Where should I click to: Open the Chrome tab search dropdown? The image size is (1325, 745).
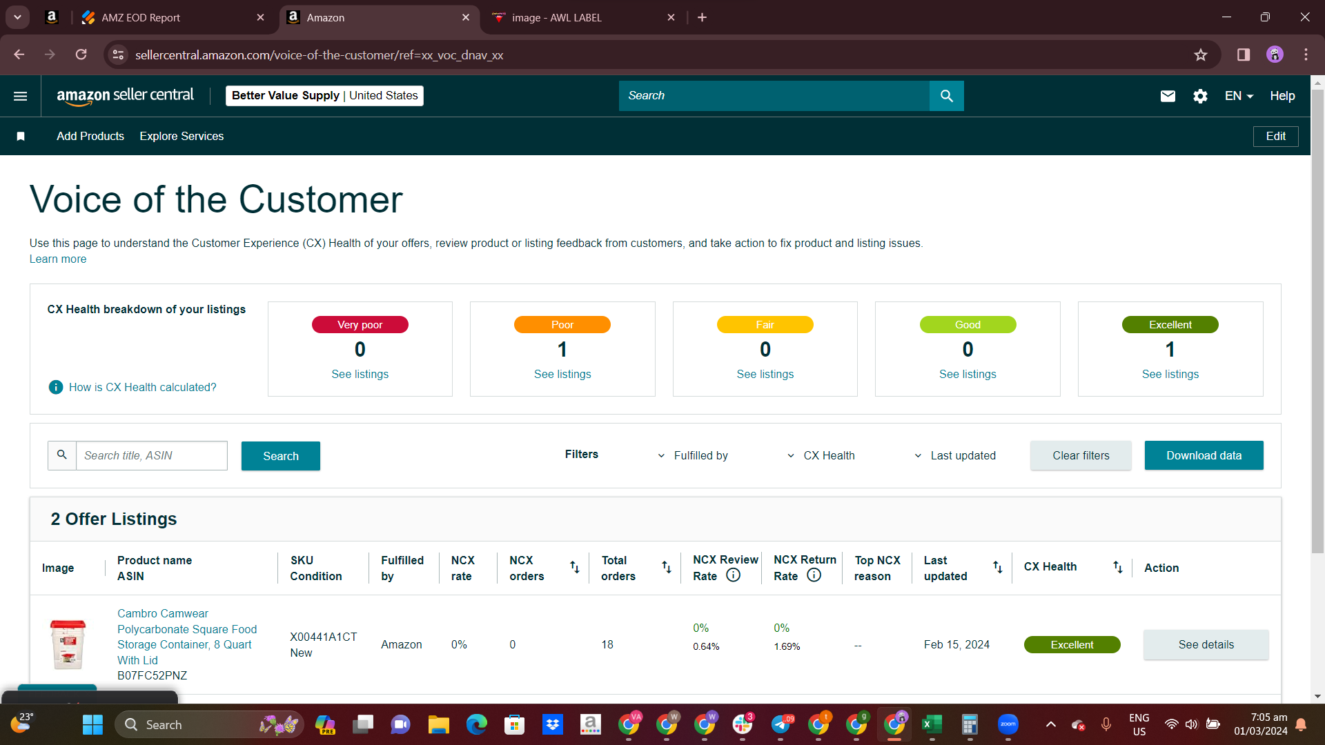click(x=17, y=17)
